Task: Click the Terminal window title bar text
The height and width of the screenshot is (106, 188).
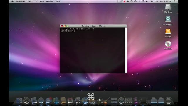Action: click(x=93, y=26)
